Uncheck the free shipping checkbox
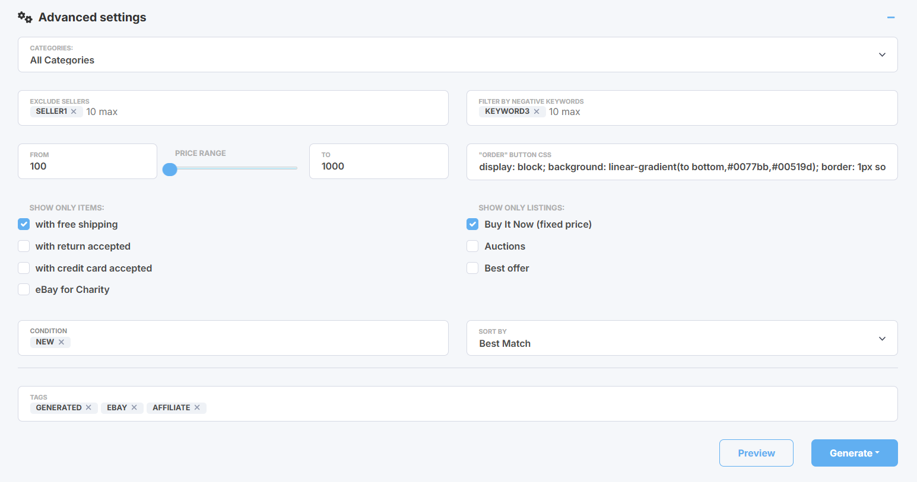This screenshot has height=482, width=917. click(24, 224)
